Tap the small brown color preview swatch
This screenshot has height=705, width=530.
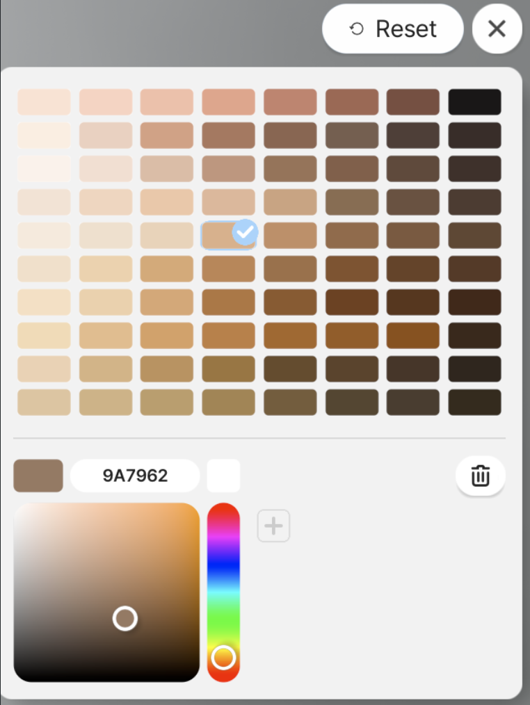[38, 476]
